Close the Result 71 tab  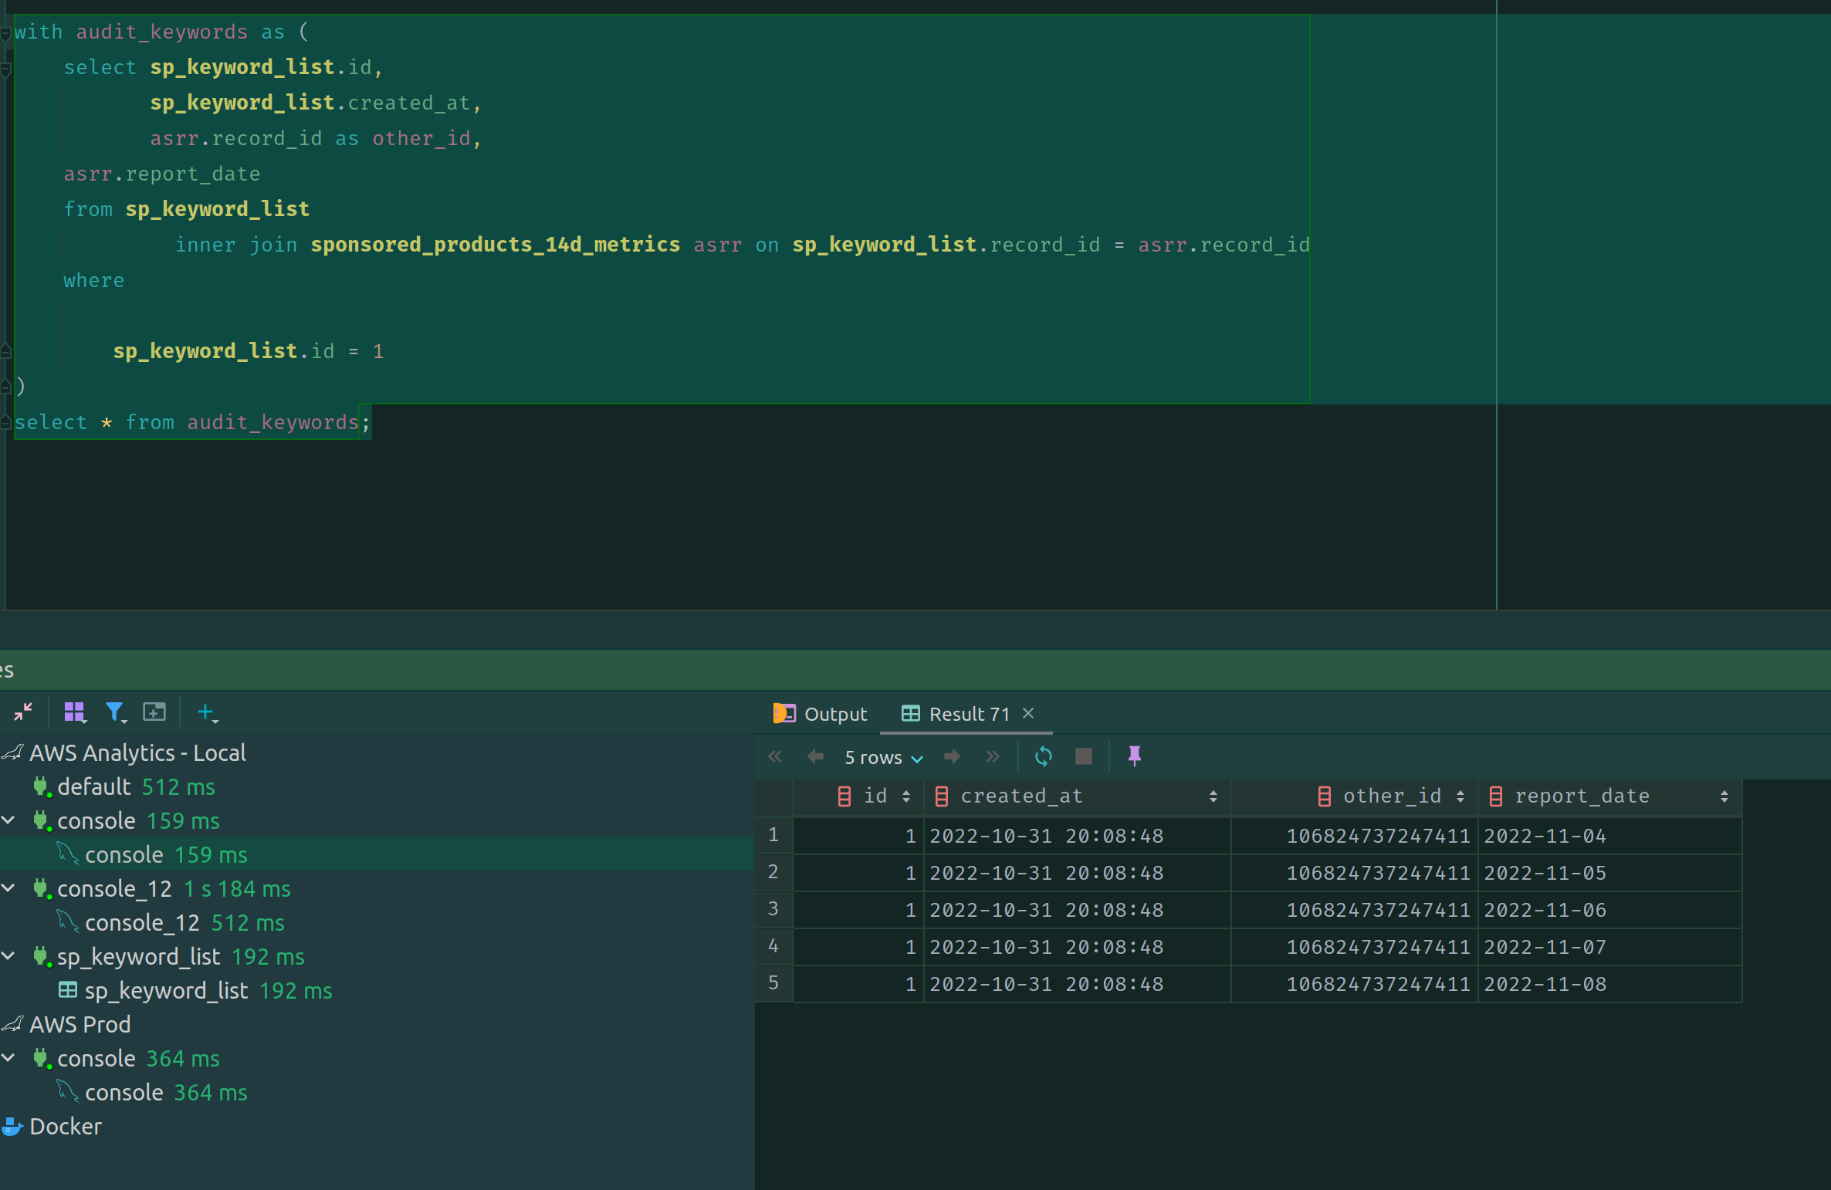point(1028,713)
